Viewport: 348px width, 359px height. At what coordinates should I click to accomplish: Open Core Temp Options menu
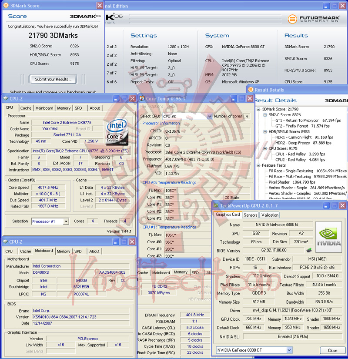(157, 107)
